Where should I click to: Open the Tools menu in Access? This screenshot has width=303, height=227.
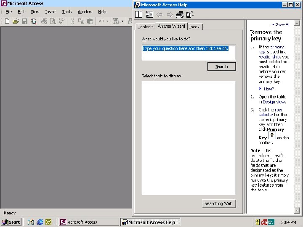(67, 12)
